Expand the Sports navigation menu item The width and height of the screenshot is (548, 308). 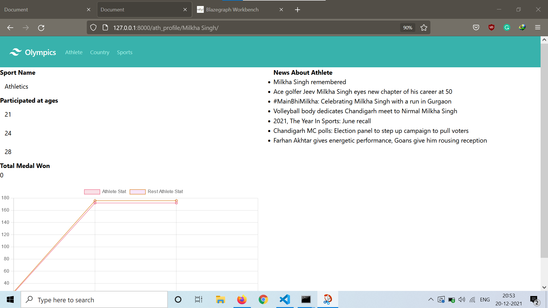pos(124,52)
